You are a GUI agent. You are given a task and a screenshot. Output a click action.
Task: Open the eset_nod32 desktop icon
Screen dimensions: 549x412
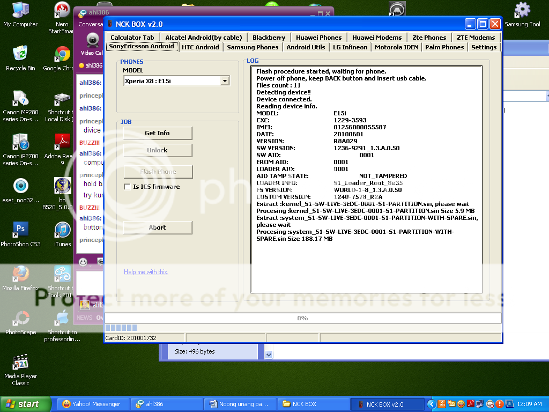(20, 186)
